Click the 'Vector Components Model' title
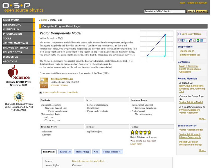This screenshot has height=168, width=211. click(60, 33)
